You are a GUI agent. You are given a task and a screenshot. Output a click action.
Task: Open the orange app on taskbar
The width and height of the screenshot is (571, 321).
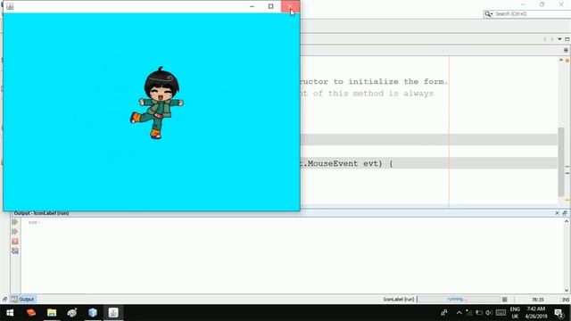point(31,313)
